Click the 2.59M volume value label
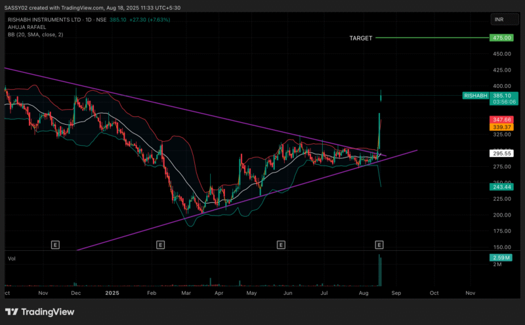This screenshot has width=525, height=325. click(501, 257)
